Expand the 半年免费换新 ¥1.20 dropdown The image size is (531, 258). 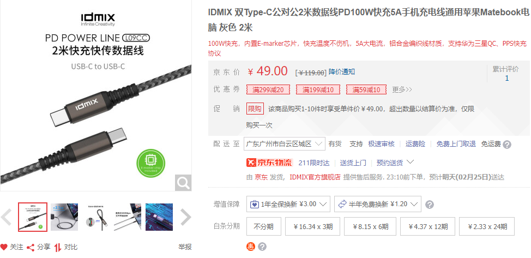[378, 204]
